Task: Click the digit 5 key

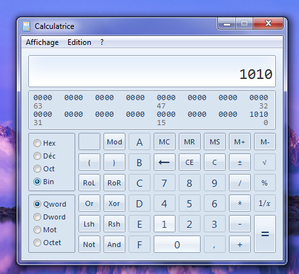Action: click(x=190, y=203)
